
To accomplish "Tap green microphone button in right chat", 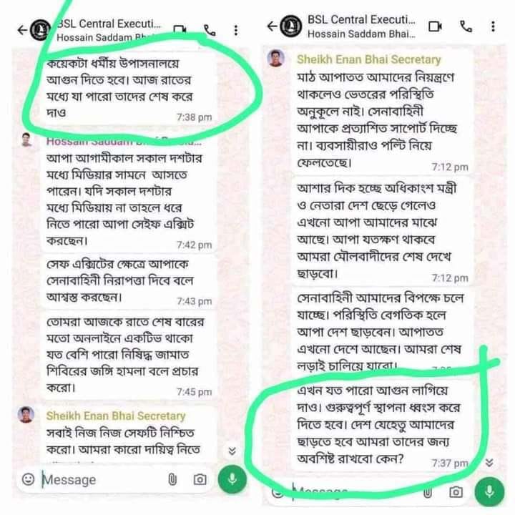I will pos(489,492).
